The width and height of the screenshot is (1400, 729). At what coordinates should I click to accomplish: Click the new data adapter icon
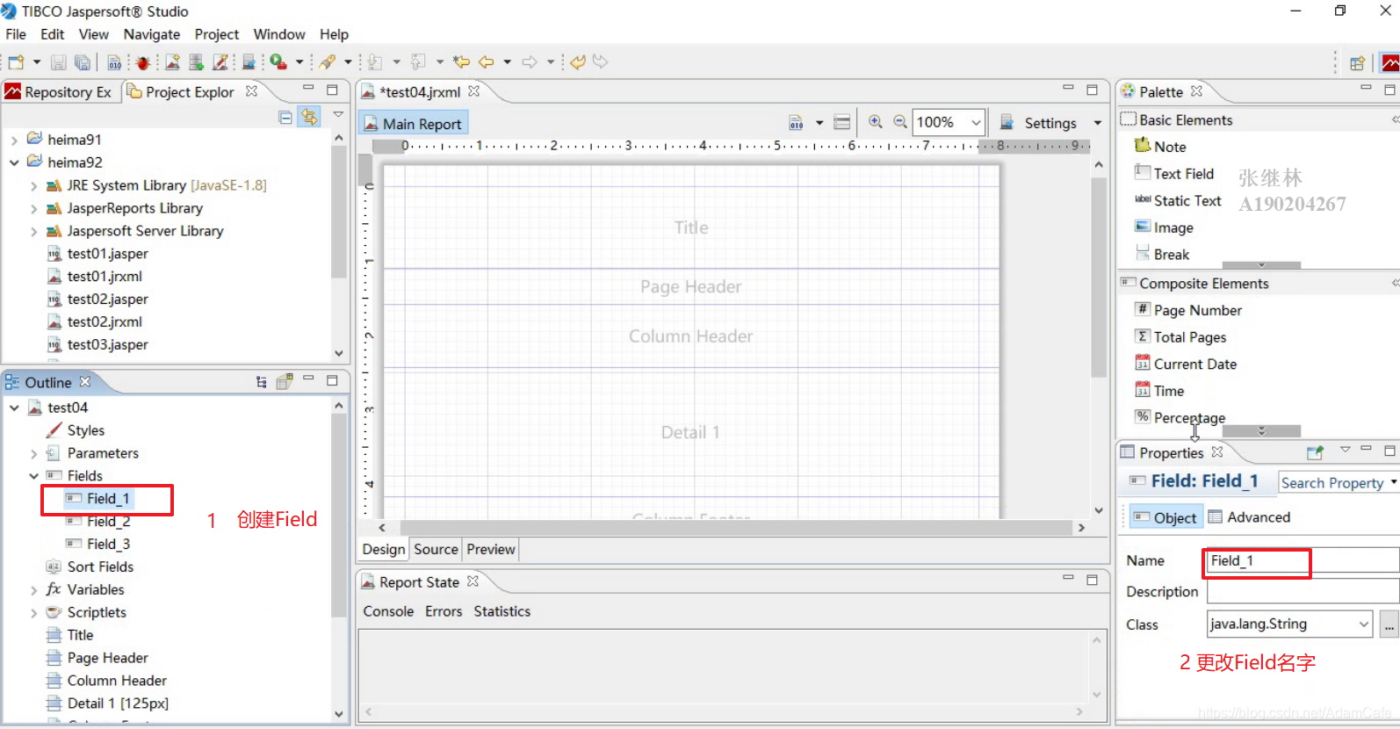click(x=196, y=62)
